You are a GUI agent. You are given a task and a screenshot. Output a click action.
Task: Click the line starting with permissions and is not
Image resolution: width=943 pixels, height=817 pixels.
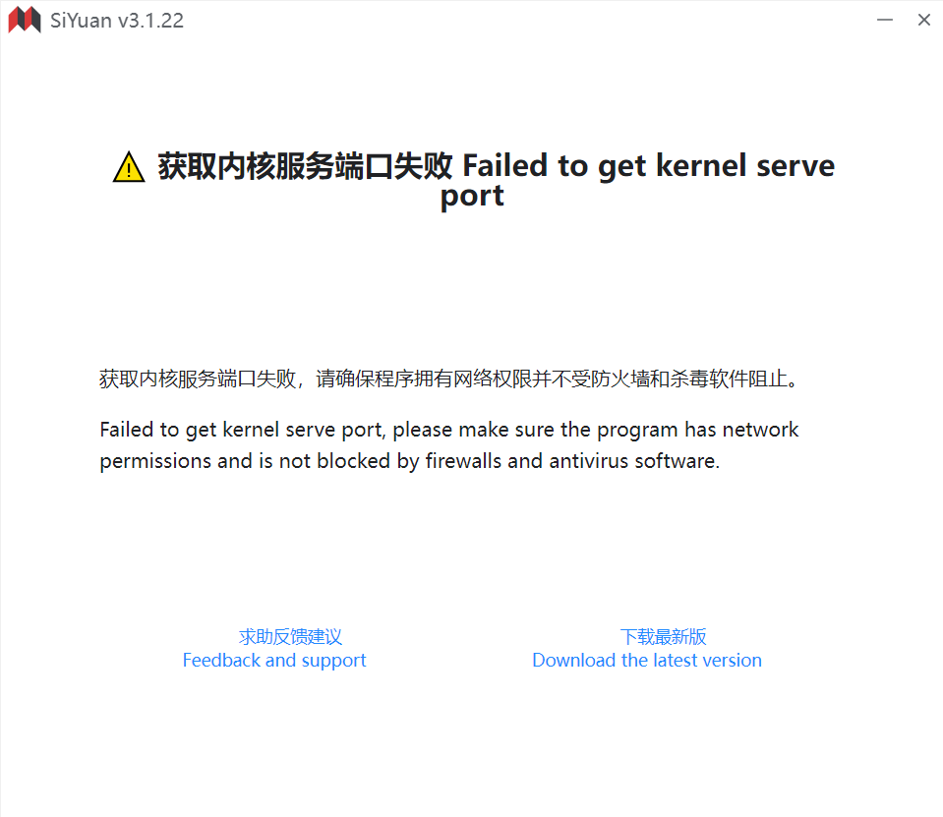pyautogui.click(x=410, y=461)
